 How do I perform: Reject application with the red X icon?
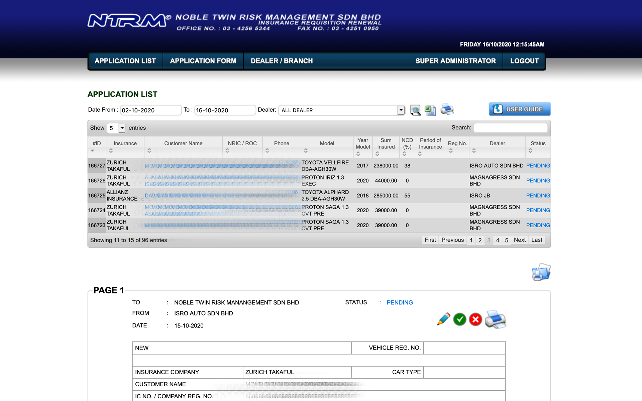pos(475,319)
